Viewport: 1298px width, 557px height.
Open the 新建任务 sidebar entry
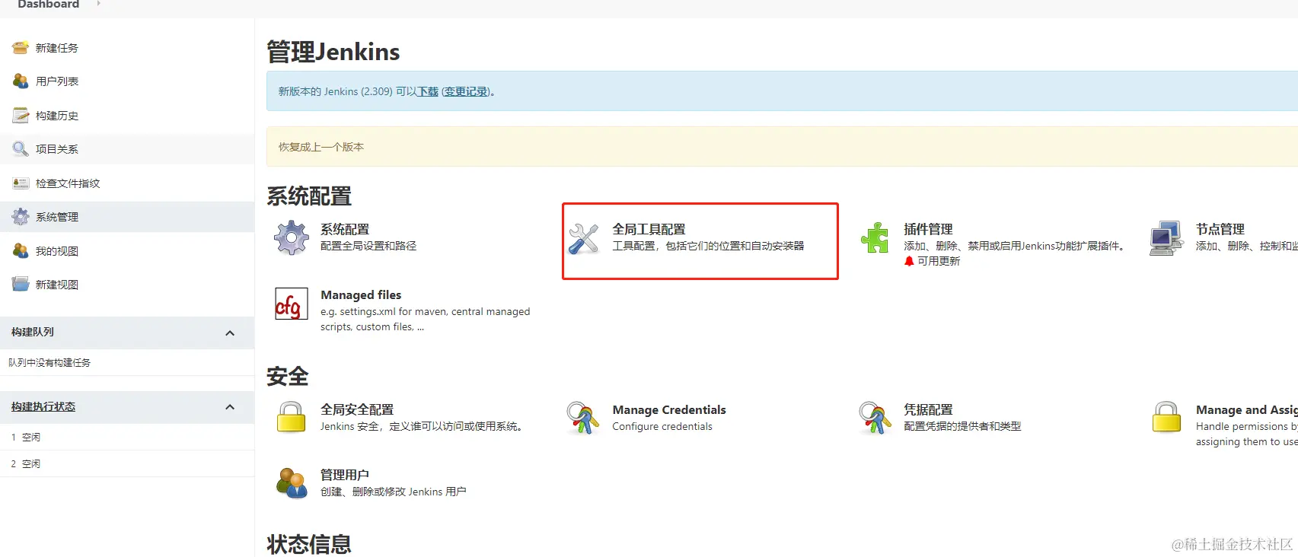click(x=57, y=48)
